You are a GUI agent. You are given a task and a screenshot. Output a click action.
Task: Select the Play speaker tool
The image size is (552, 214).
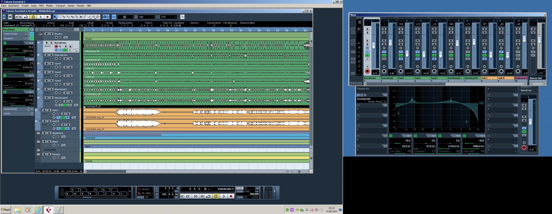point(94,17)
